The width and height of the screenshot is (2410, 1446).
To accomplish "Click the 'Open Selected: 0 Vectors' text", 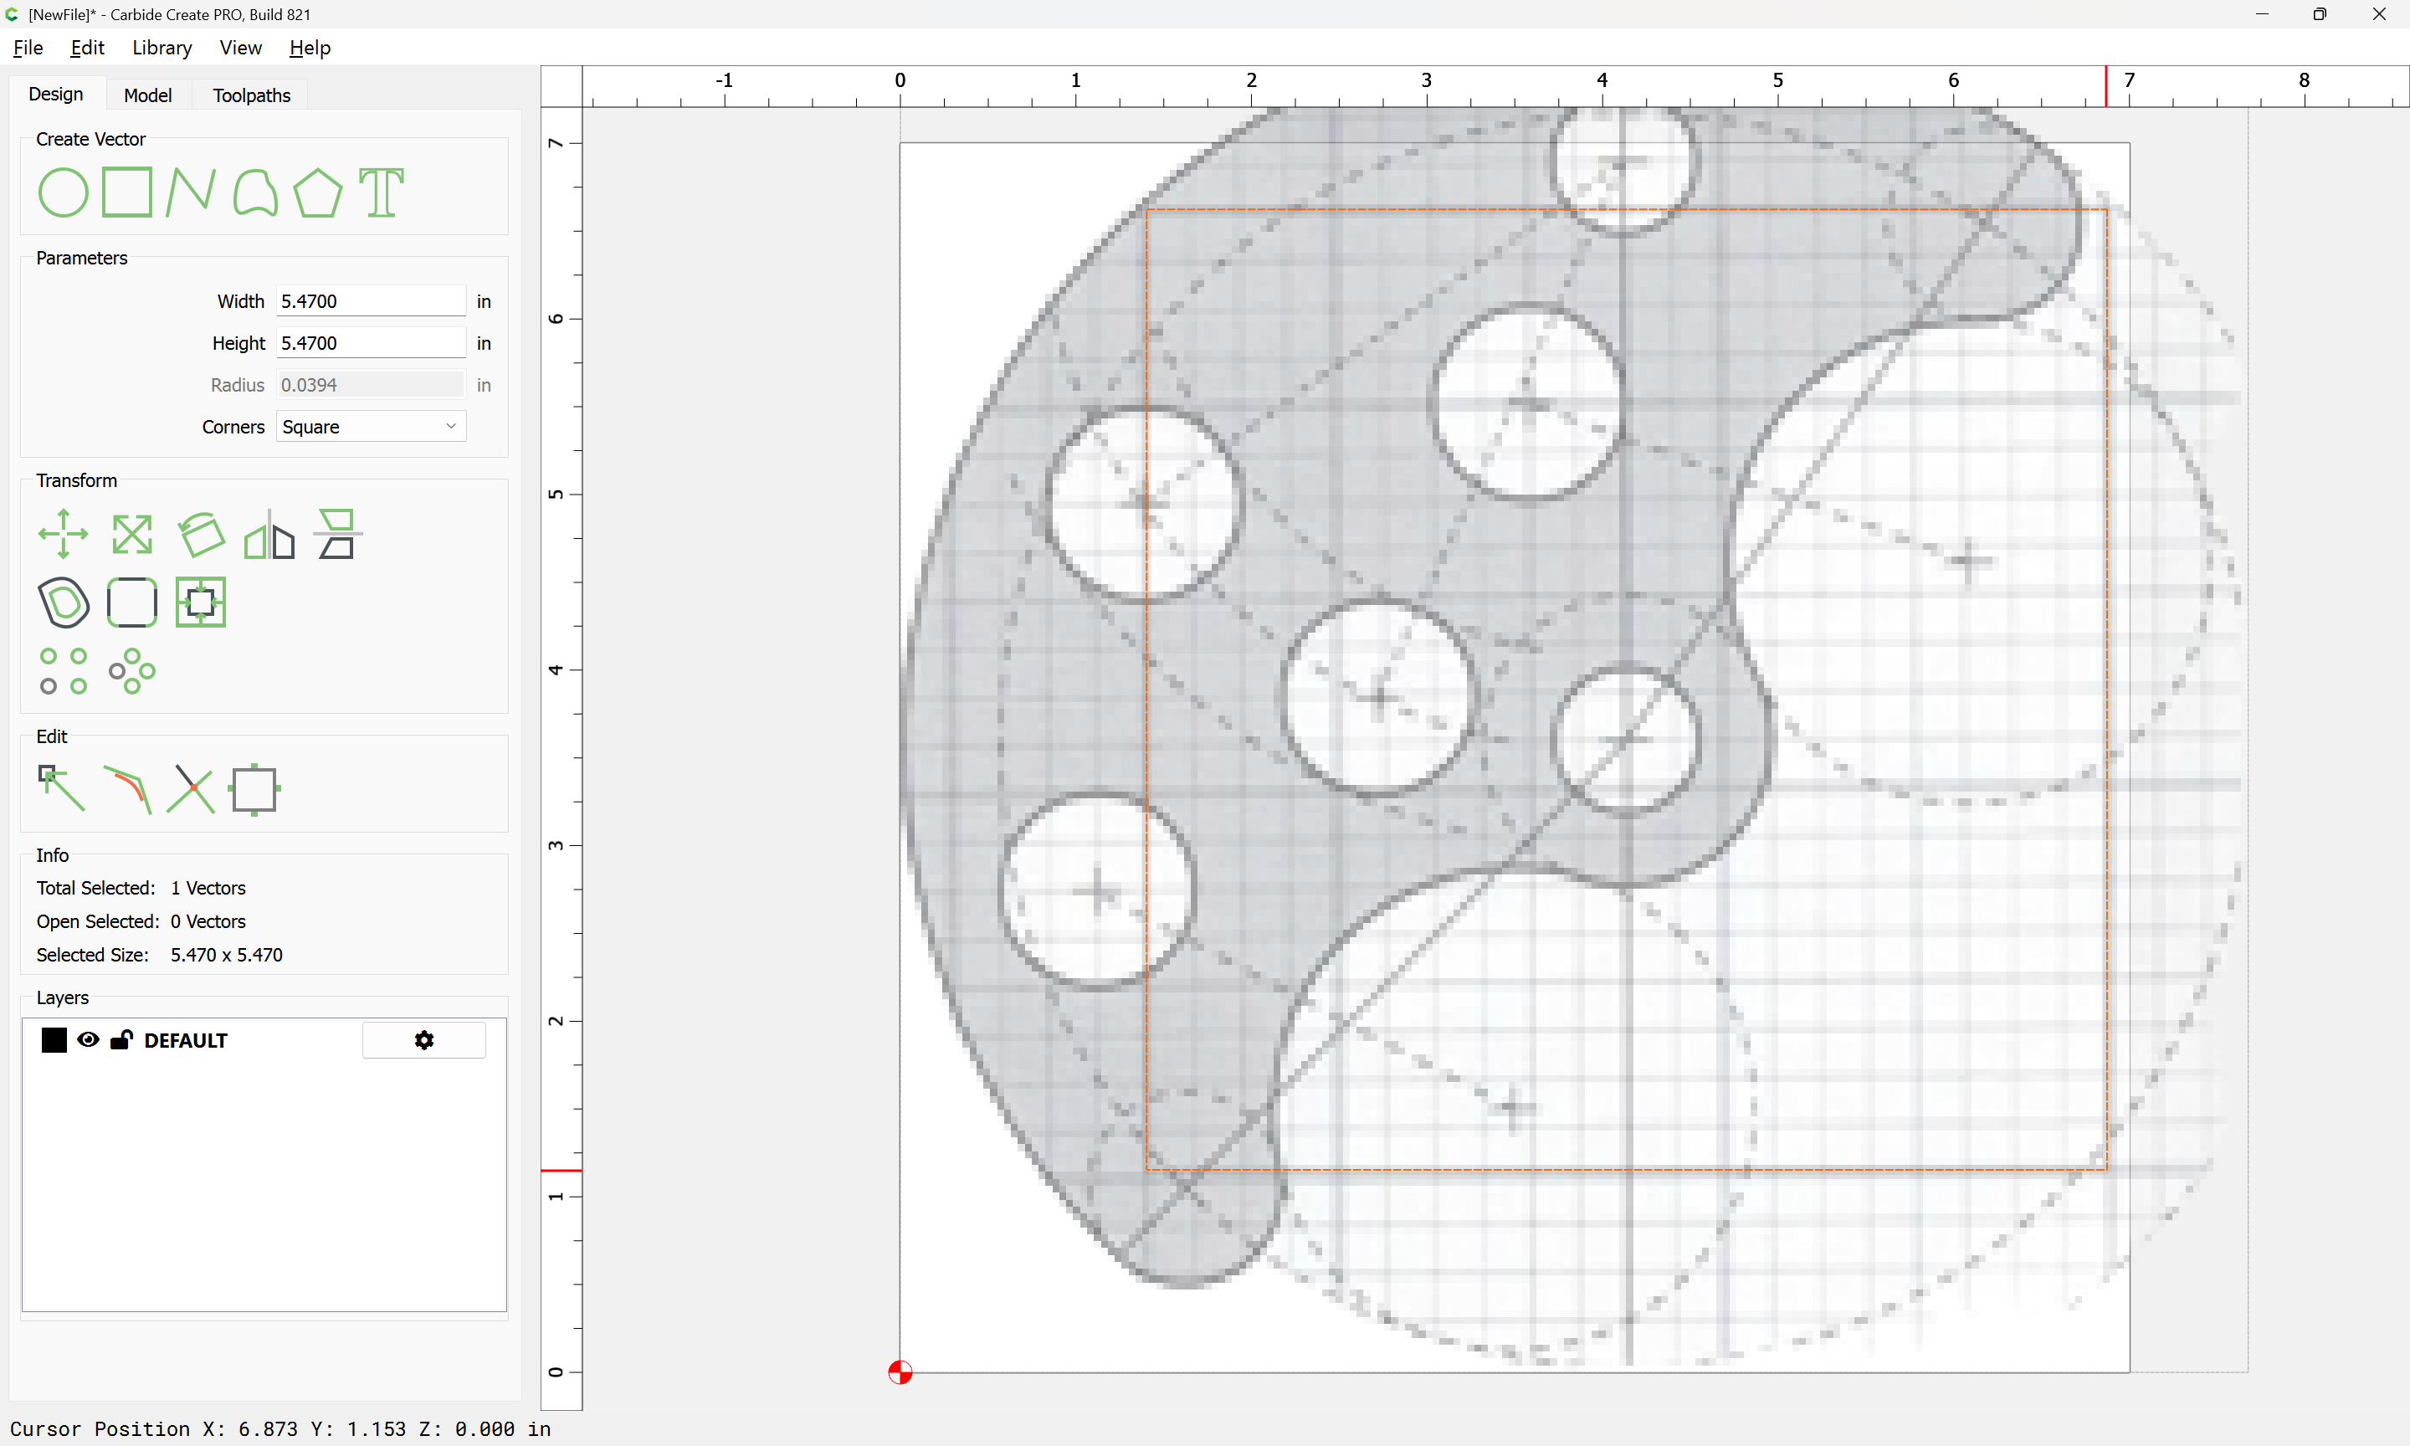I will coord(141,922).
